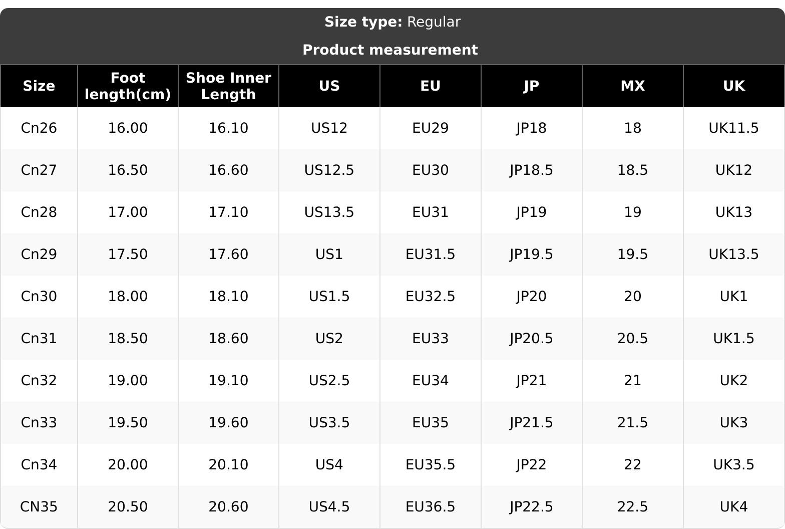The width and height of the screenshot is (785, 529).
Task: Click the 18.10 shoe inner length cell
Action: tap(228, 297)
